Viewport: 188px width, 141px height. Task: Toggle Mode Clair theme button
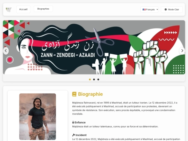[172, 9]
